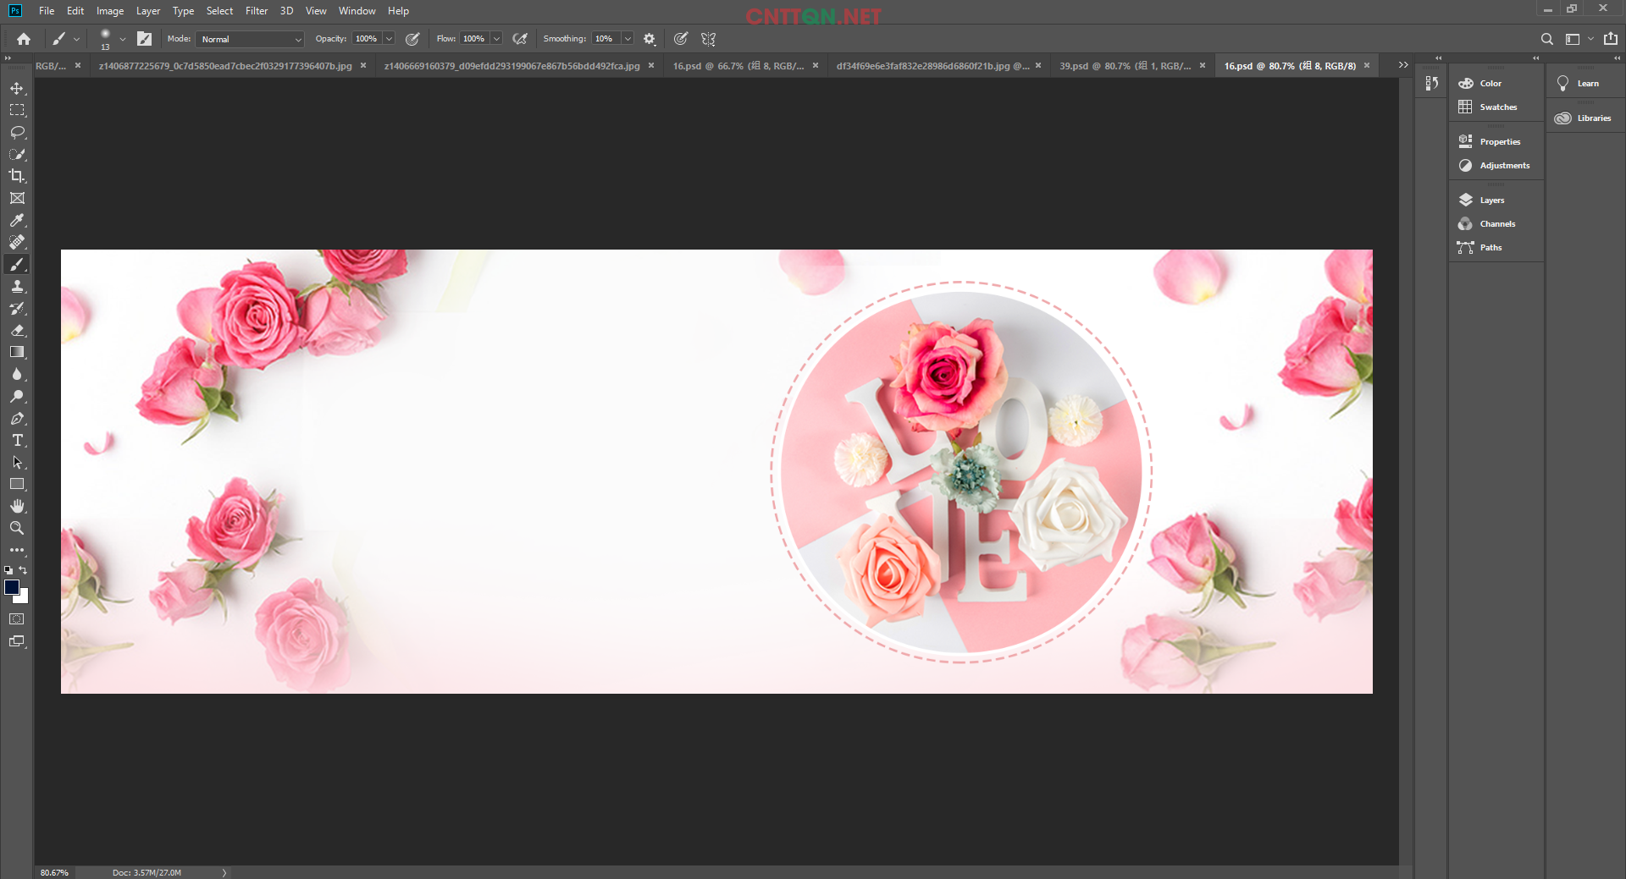The height and width of the screenshot is (879, 1626).
Task: Select the Horizontal Type tool
Action: [17, 440]
